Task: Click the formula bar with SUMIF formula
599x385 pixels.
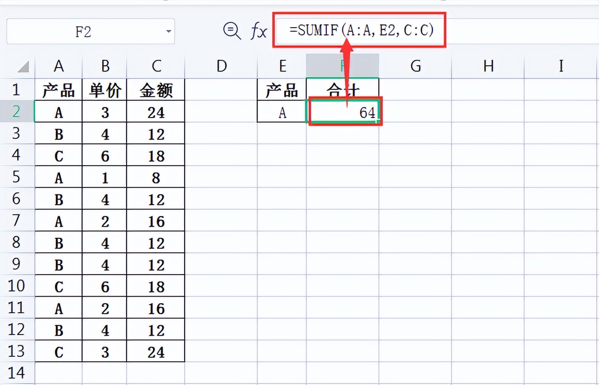Action: (361, 30)
